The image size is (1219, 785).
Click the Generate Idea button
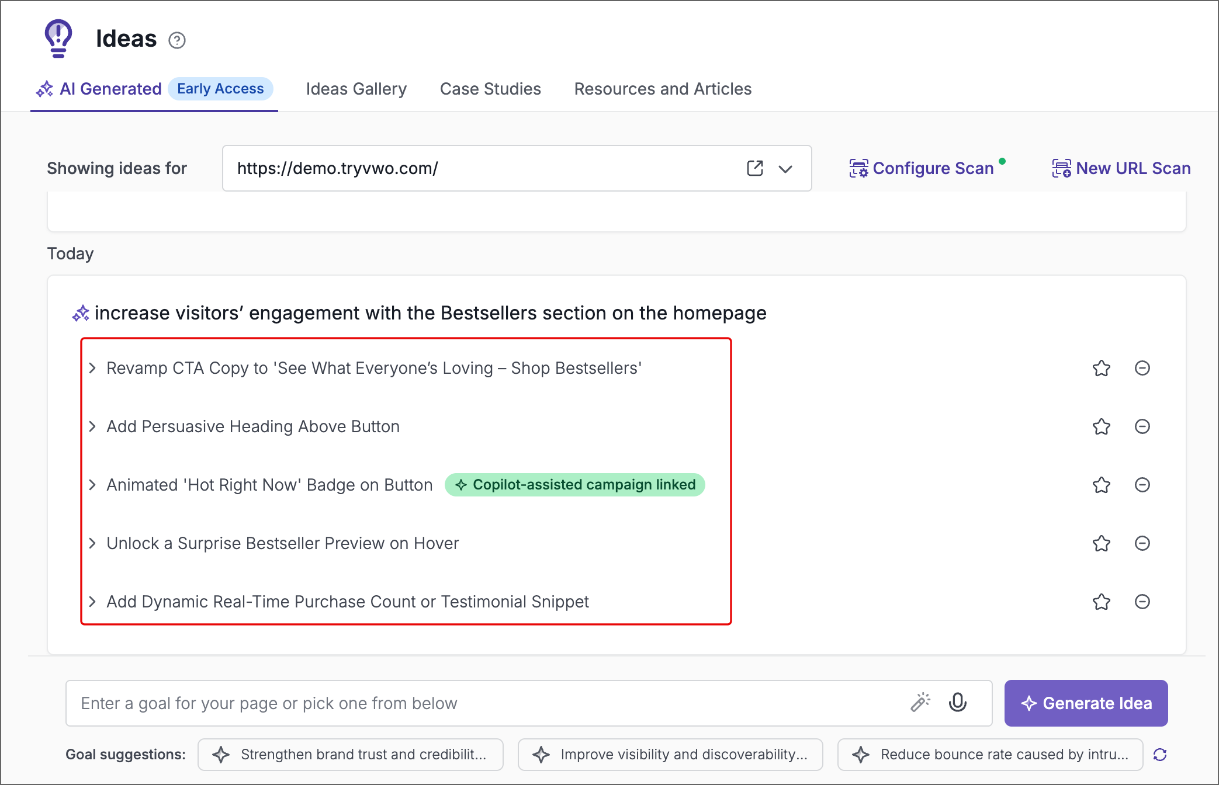pyautogui.click(x=1086, y=703)
